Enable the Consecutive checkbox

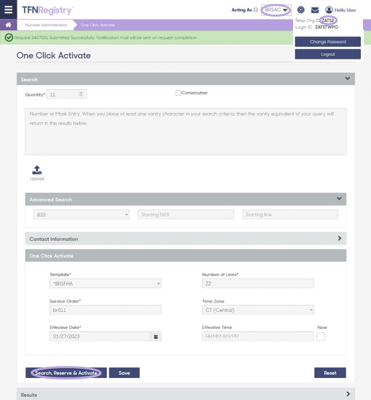point(179,93)
